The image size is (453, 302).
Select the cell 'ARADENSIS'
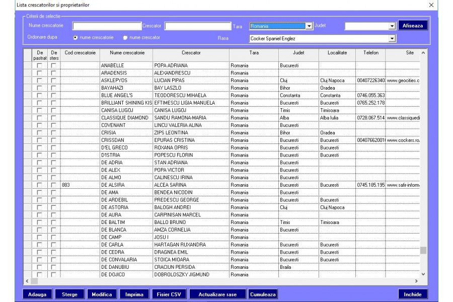coord(126,73)
